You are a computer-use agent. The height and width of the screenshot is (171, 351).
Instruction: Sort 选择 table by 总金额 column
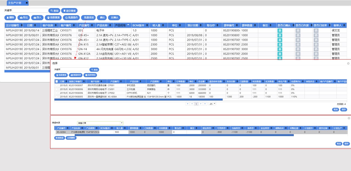click(x=206, y=81)
